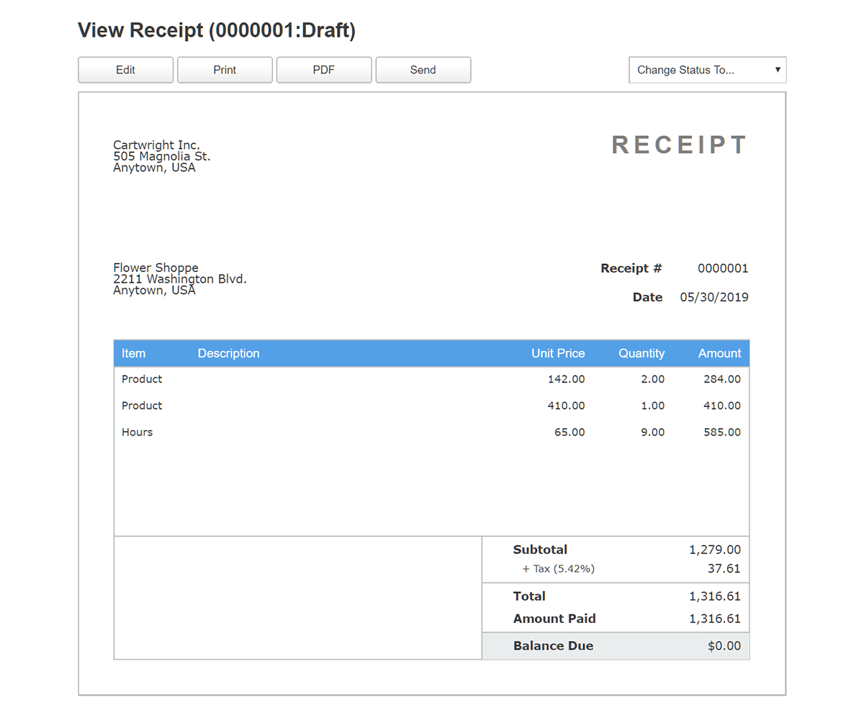Click the Unit Price column header
864x725 pixels.
(x=558, y=353)
